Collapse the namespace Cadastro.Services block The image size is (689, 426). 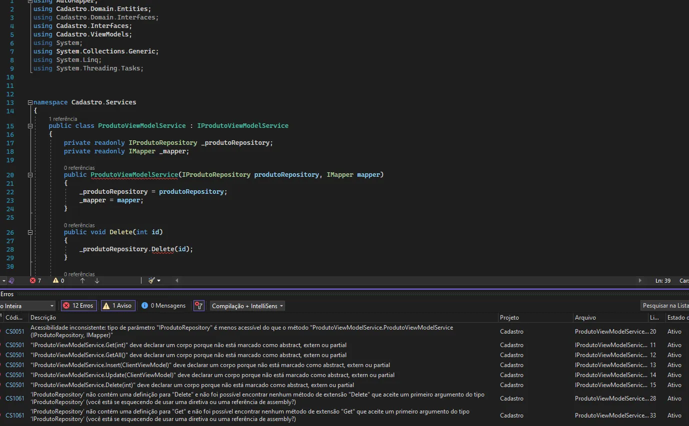30,102
